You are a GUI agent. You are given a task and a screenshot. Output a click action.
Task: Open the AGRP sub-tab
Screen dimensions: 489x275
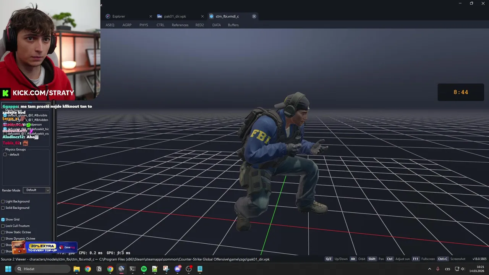click(127, 25)
